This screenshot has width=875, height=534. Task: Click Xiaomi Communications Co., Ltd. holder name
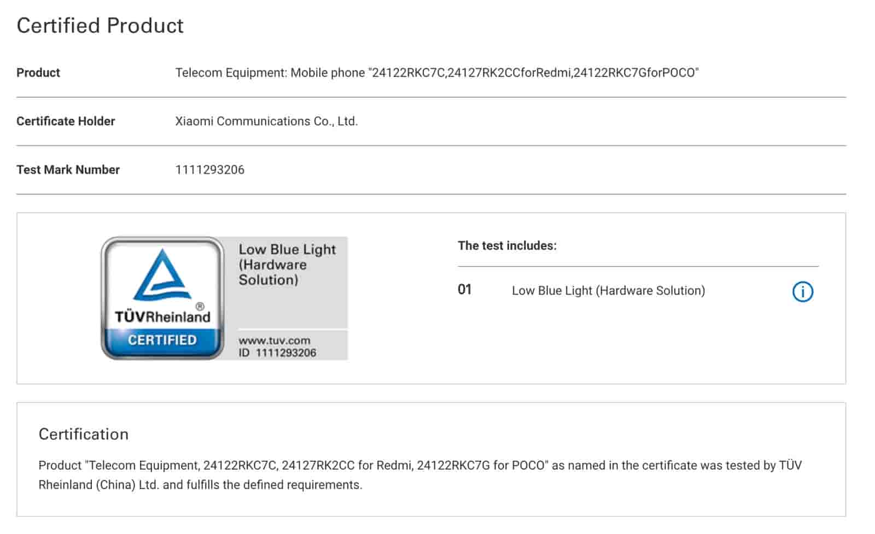(266, 121)
